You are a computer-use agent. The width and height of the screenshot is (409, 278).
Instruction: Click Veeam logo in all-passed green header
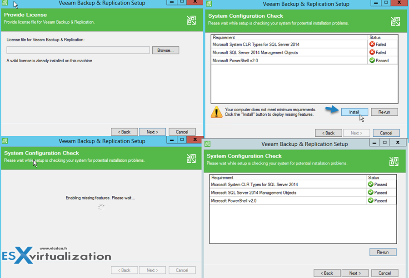point(394,161)
